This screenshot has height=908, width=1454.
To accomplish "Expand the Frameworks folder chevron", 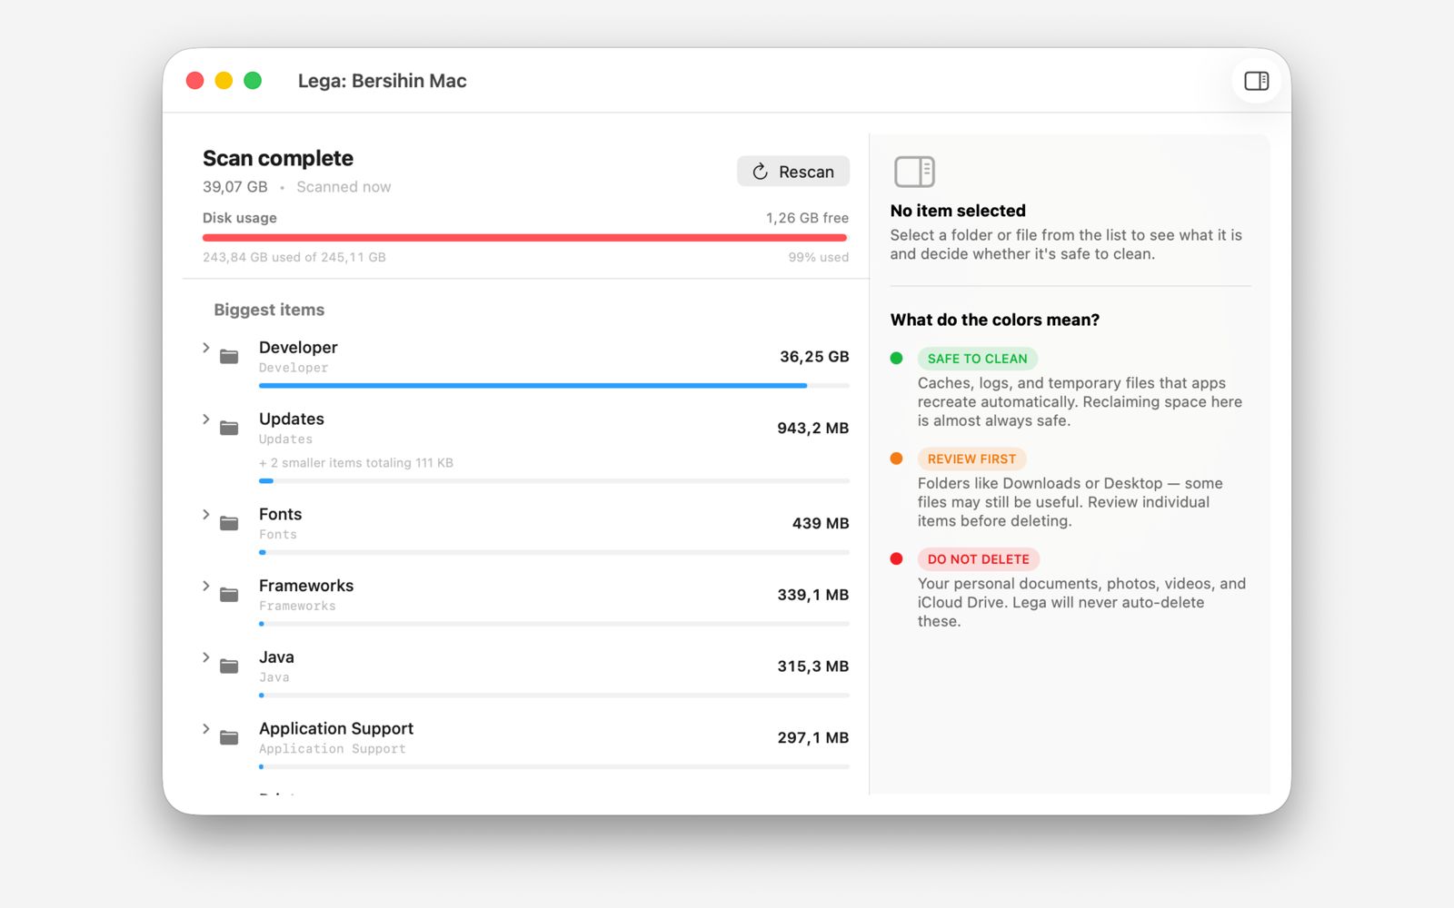I will [x=206, y=587].
